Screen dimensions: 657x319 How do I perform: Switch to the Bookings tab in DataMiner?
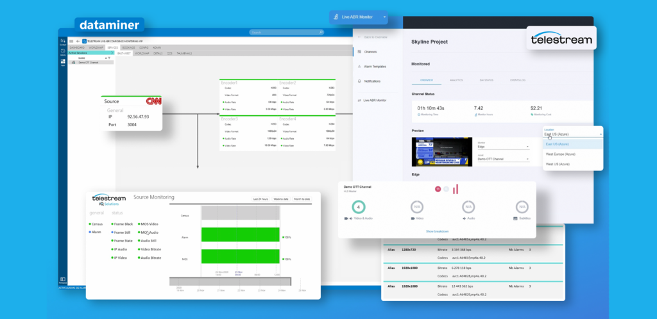(128, 47)
